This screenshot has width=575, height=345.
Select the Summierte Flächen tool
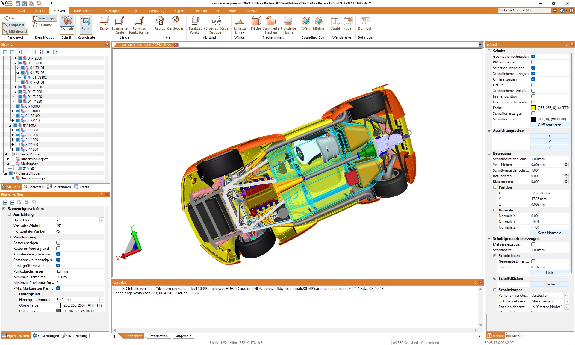[x=271, y=25]
